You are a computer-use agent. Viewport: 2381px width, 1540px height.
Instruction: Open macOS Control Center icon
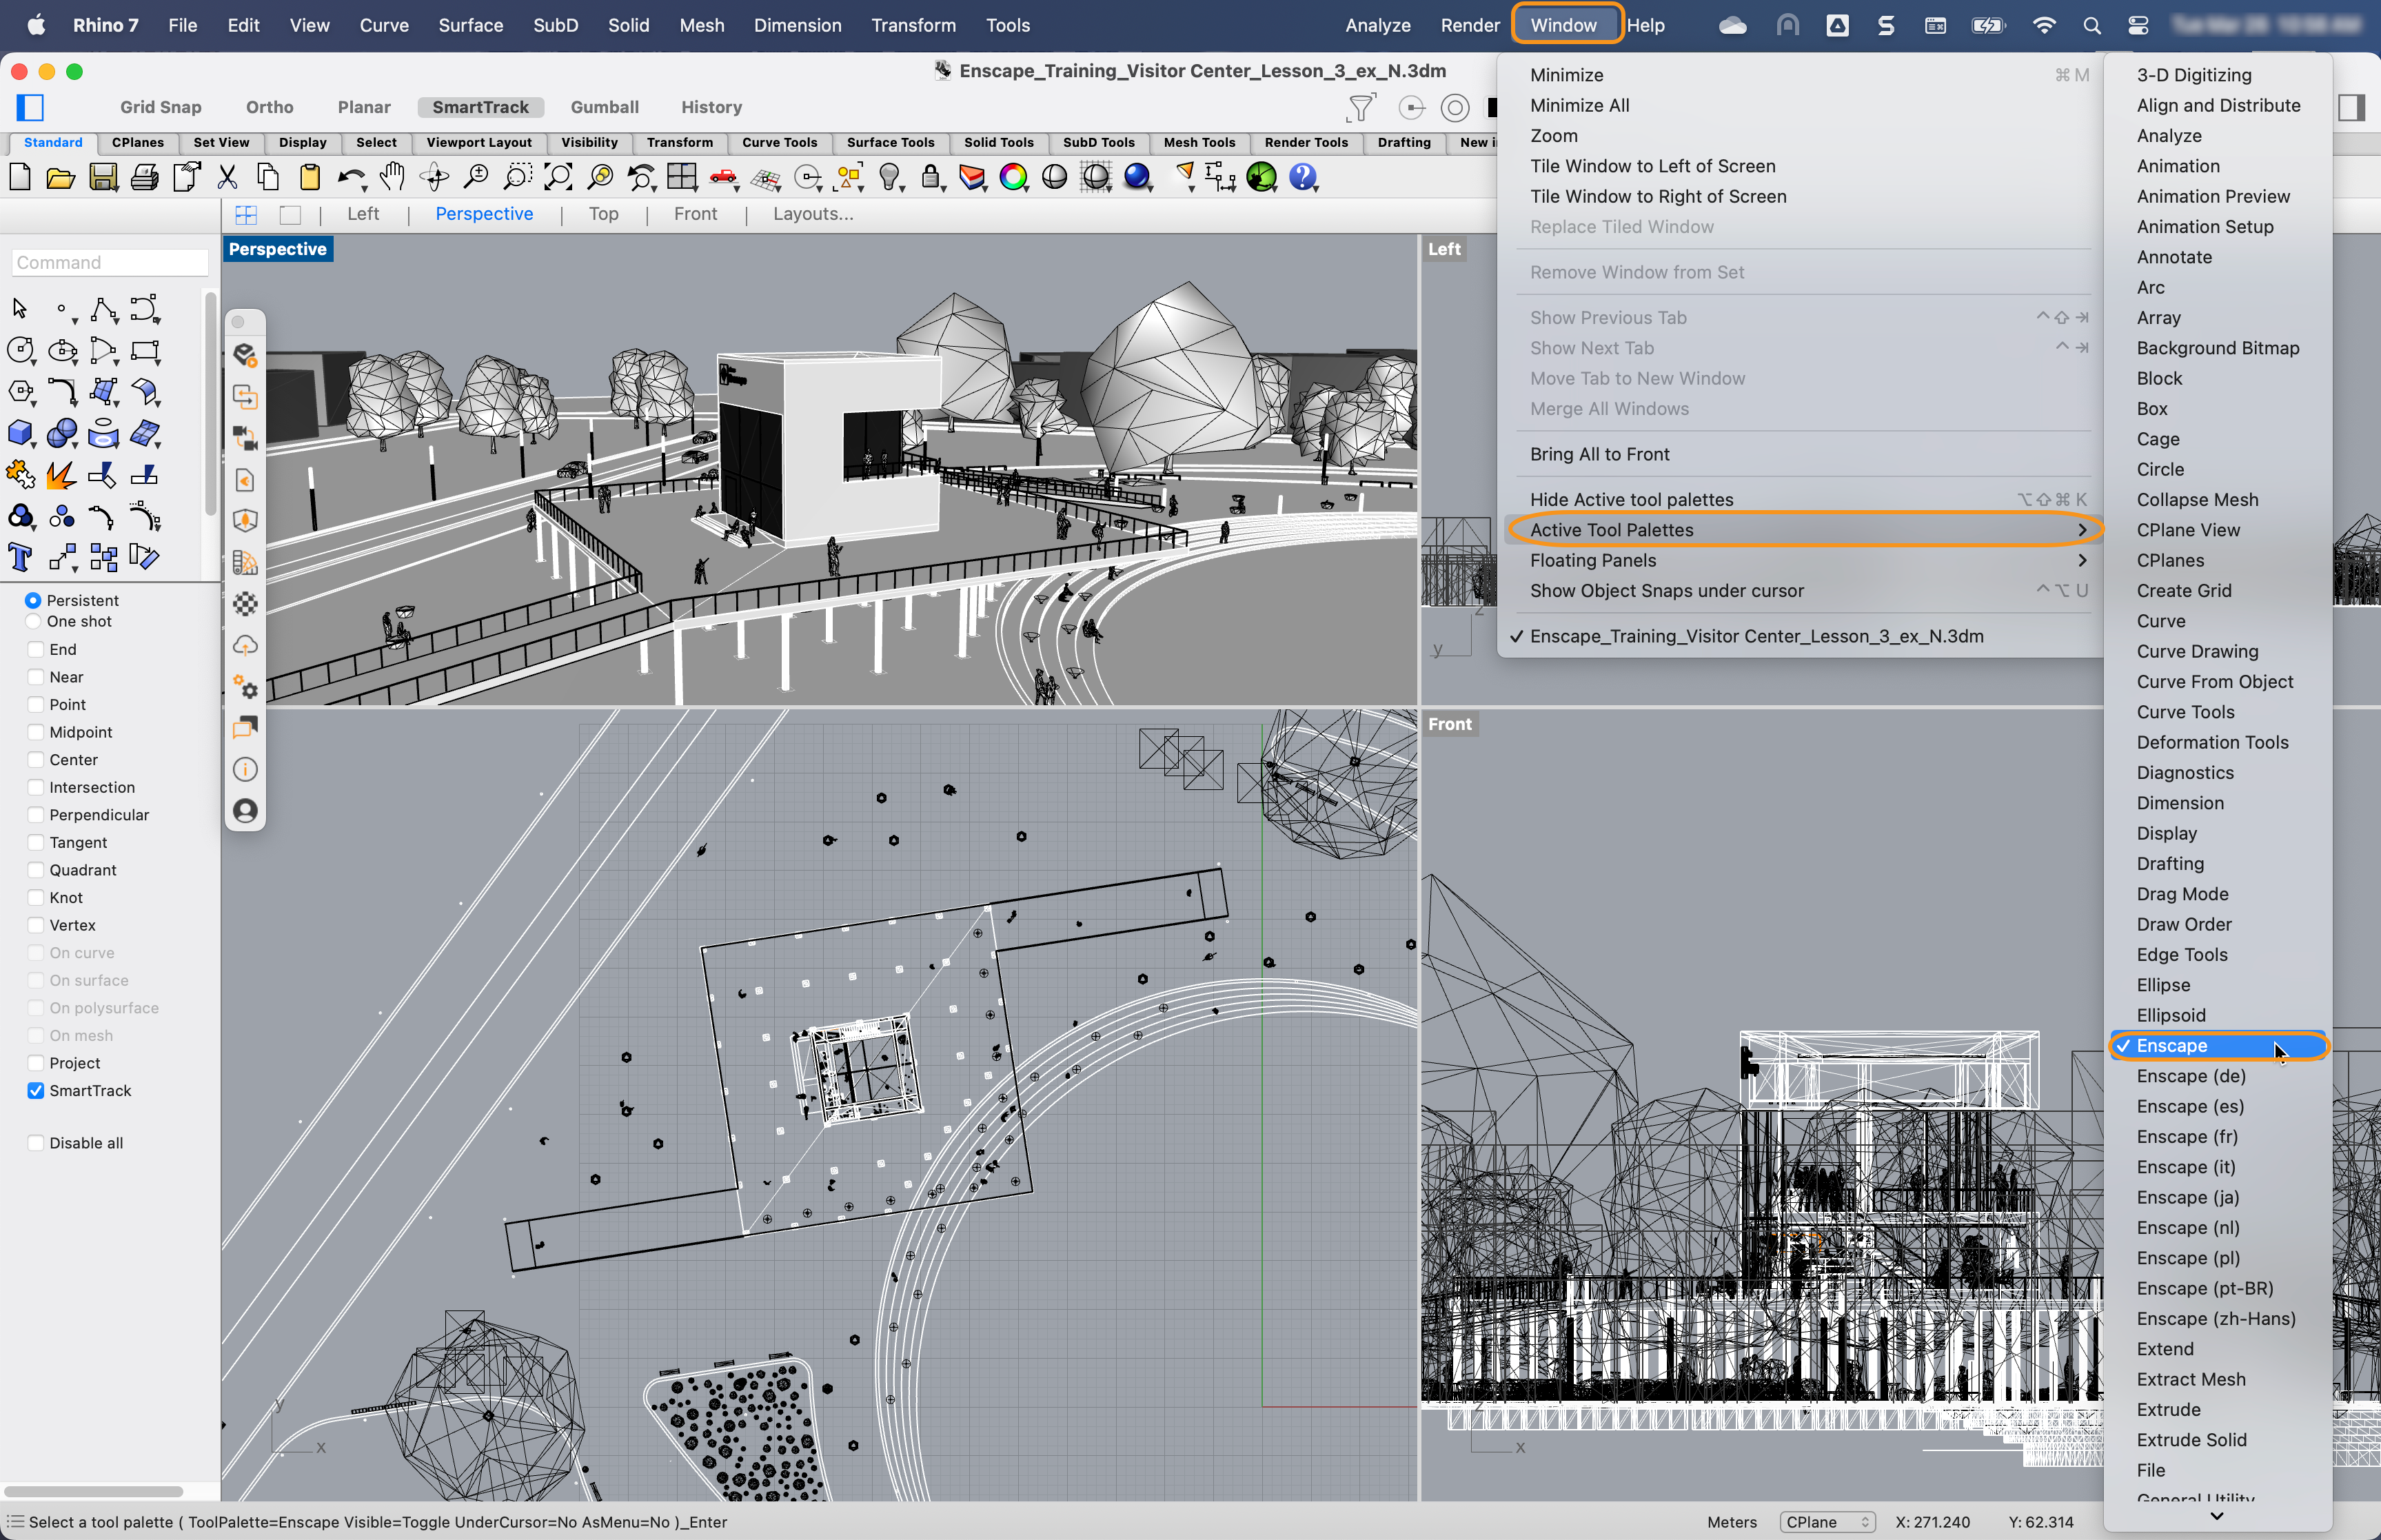click(2138, 25)
